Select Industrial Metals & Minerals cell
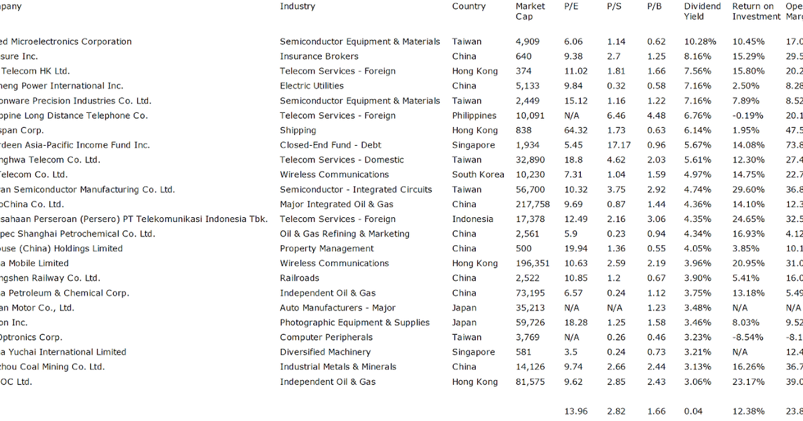This screenshot has width=803, height=421. 338,367
